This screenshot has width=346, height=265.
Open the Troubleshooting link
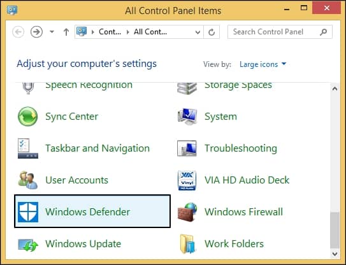(x=241, y=148)
